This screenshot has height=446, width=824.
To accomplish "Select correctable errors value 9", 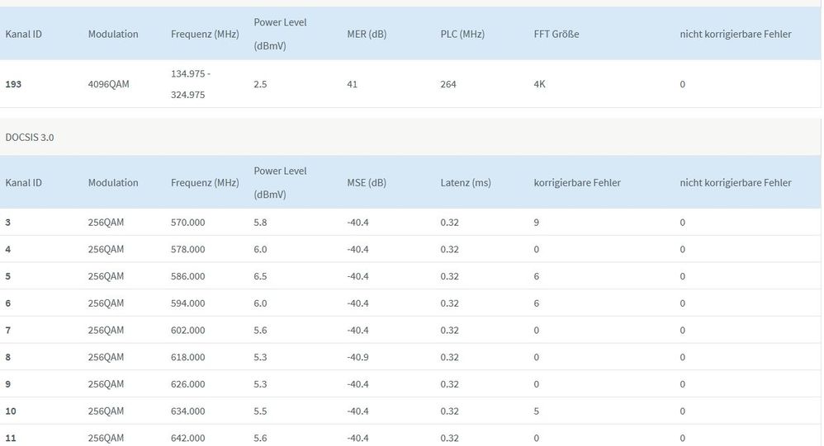I will click(x=537, y=223).
